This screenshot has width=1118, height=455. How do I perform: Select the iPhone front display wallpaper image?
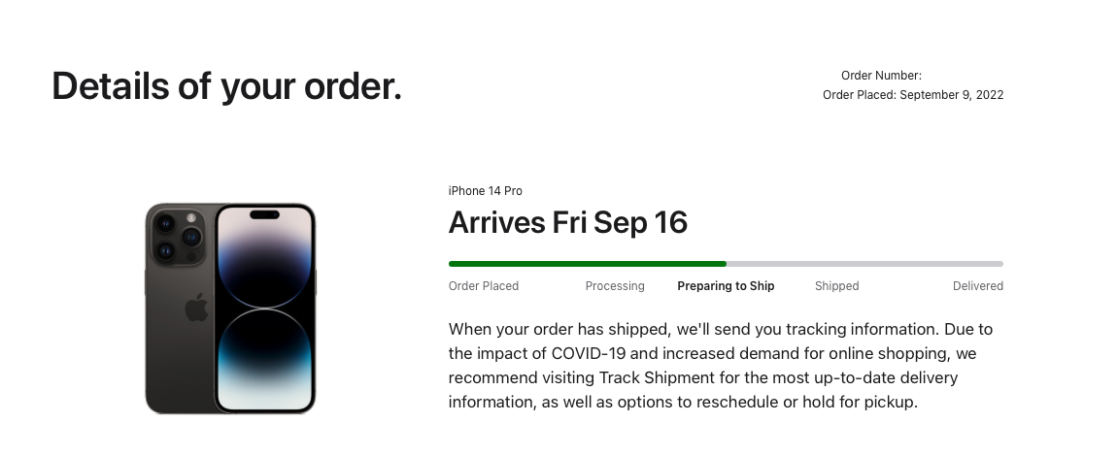click(x=264, y=309)
